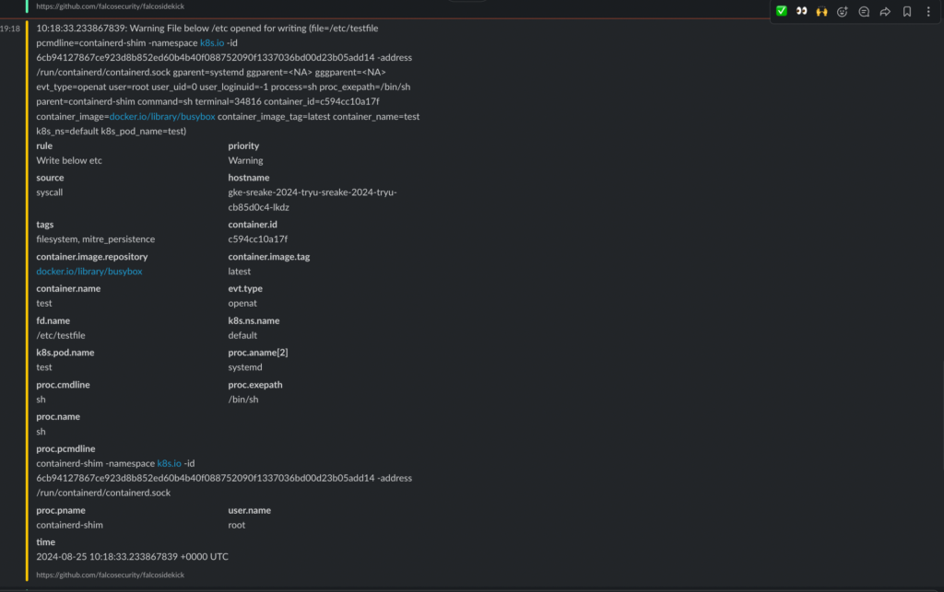
Task: Reply in thread to this message
Action: pos(864,11)
